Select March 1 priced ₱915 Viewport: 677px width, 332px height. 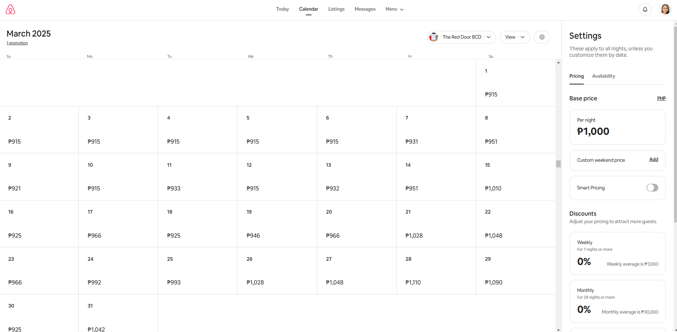click(515, 83)
